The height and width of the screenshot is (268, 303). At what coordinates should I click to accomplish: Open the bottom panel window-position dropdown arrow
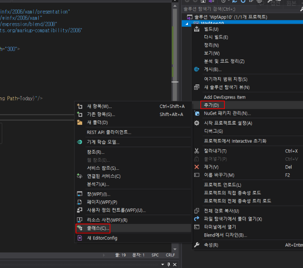pos(163,264)
